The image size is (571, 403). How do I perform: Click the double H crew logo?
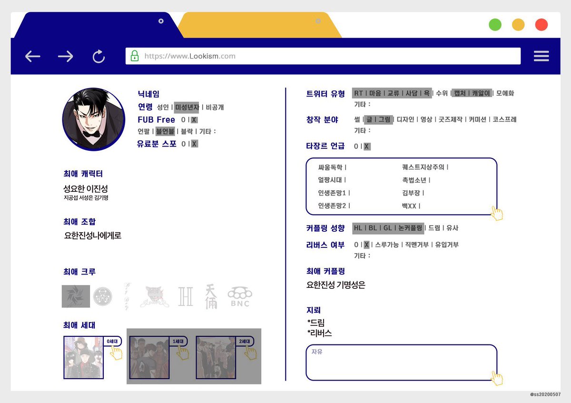[186, 296]
